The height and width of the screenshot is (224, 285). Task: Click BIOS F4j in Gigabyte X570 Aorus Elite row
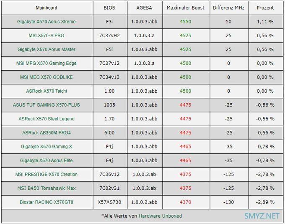coord(109,160)
